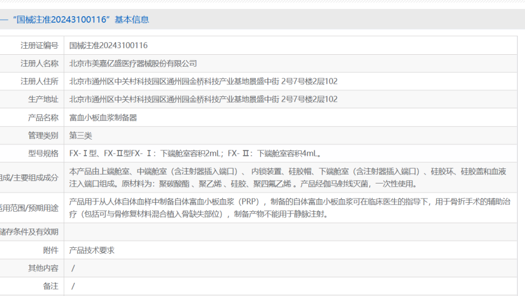Click the slash value in 其他内容 row
The width and height of the screenshot is (525, 296).
[x=73, y=268]
